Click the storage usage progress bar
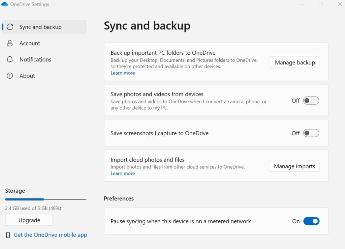The height and width of the screenshot is (249, 345). (x=45, y=199)
